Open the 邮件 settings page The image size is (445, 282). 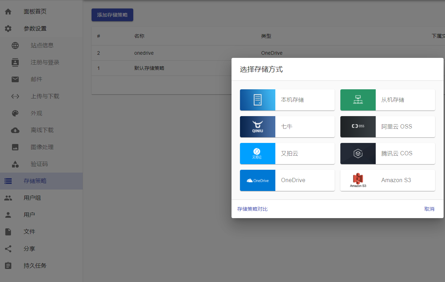tap(41, 79)
